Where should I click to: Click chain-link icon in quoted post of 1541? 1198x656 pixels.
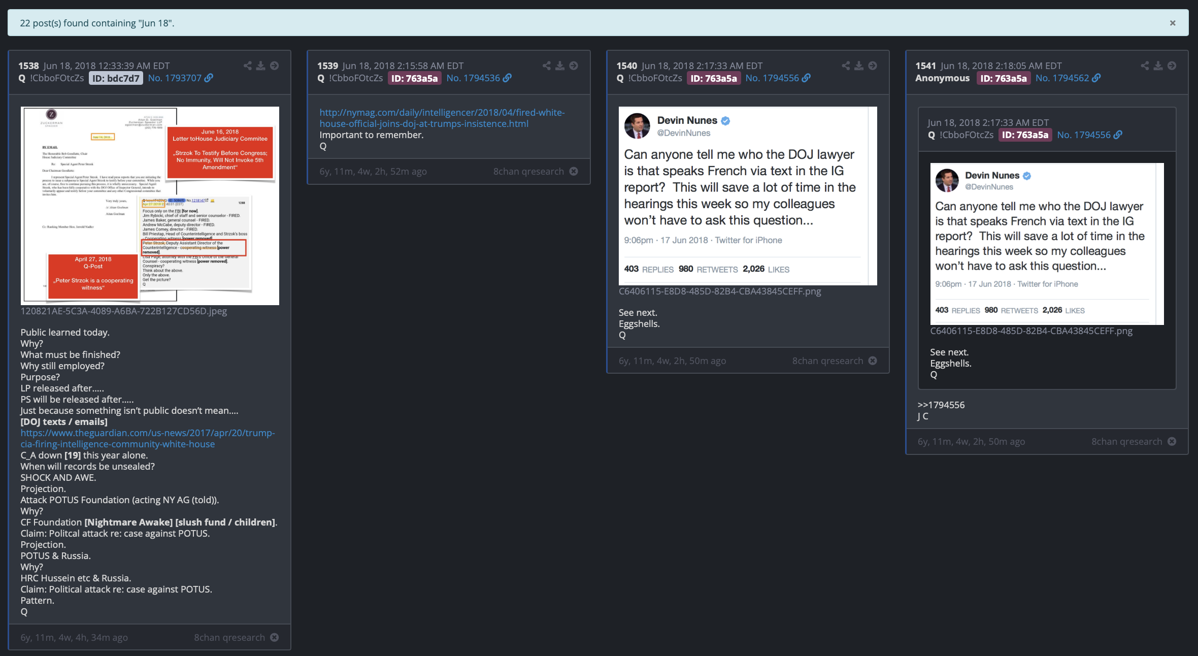click(x=1118, y=135)
